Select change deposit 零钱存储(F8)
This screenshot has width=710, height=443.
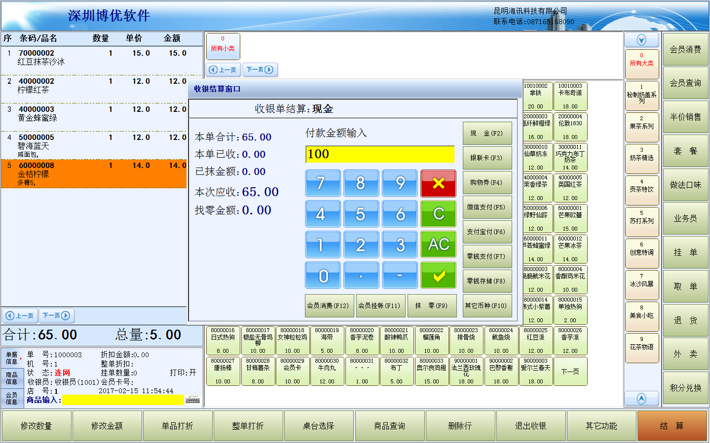(x=487, y=281)
